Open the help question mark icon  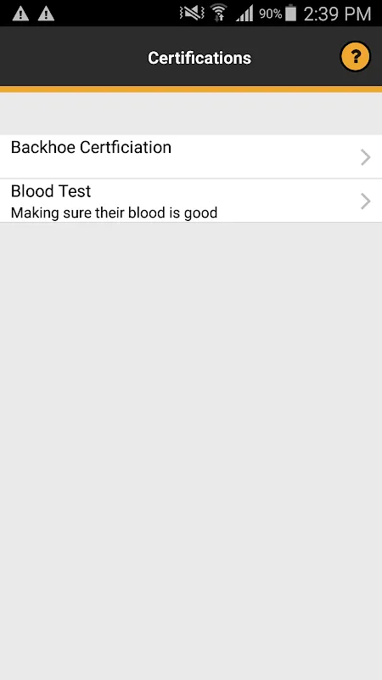(355, 56)
